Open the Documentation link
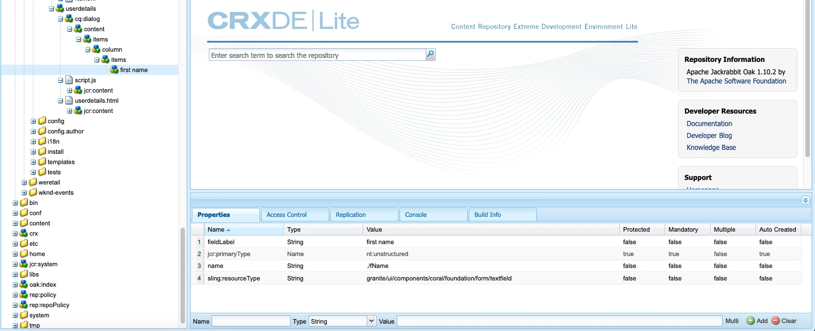Image resolution: width=815 pixels, height=331 pixels. click(709, 124)
